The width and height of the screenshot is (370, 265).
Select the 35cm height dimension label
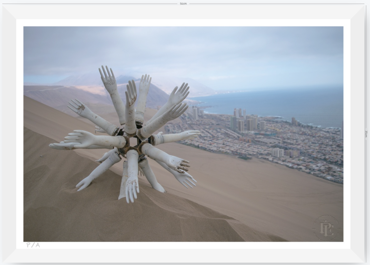[366, 134]
